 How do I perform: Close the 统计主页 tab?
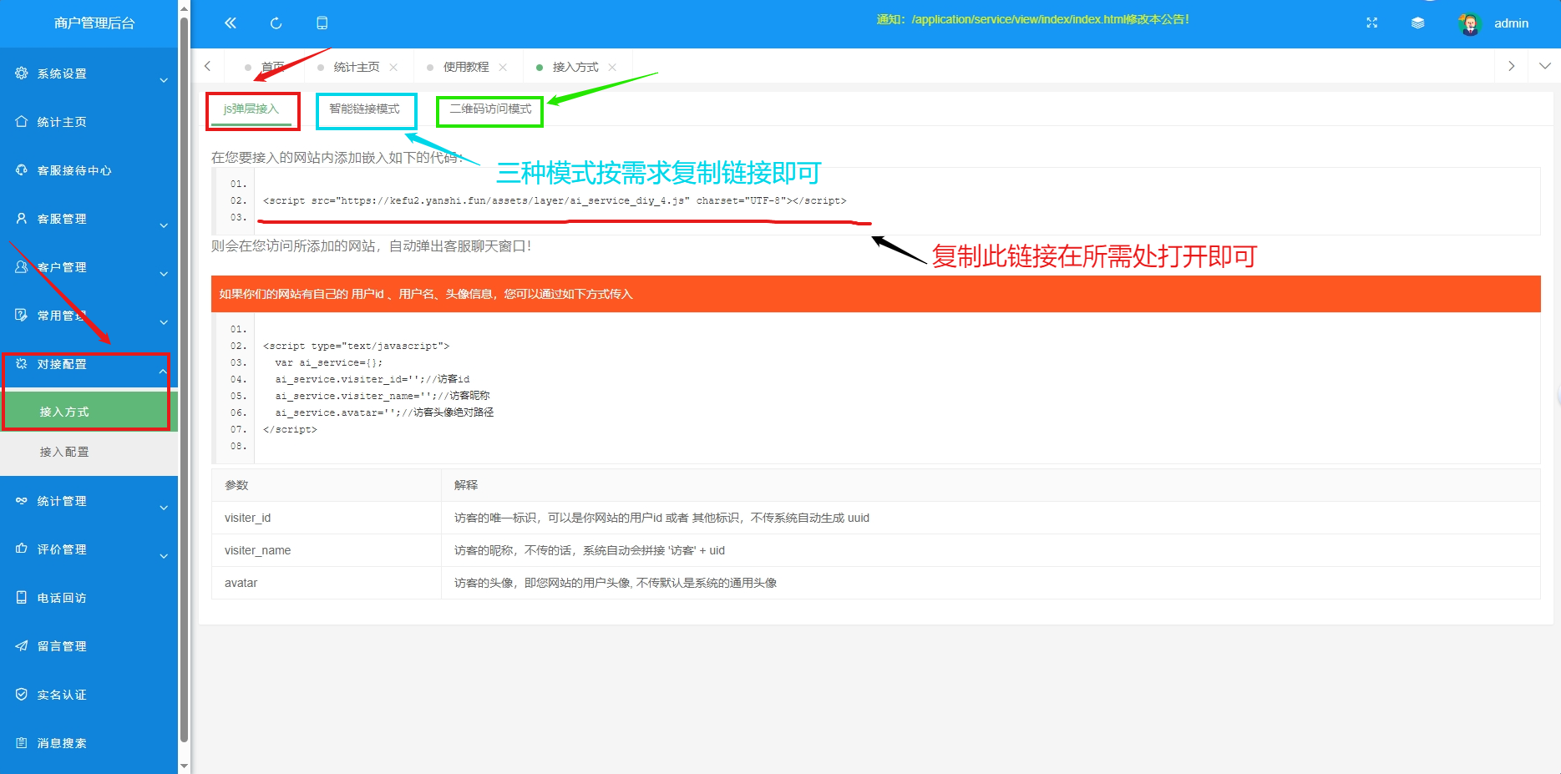393,66
